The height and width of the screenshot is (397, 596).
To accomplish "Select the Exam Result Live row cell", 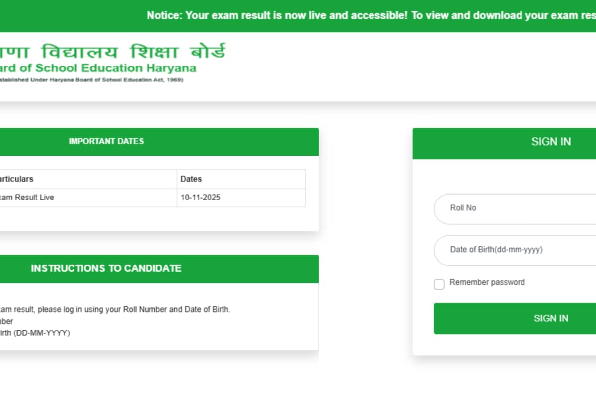I will click(x=27, y=198).
